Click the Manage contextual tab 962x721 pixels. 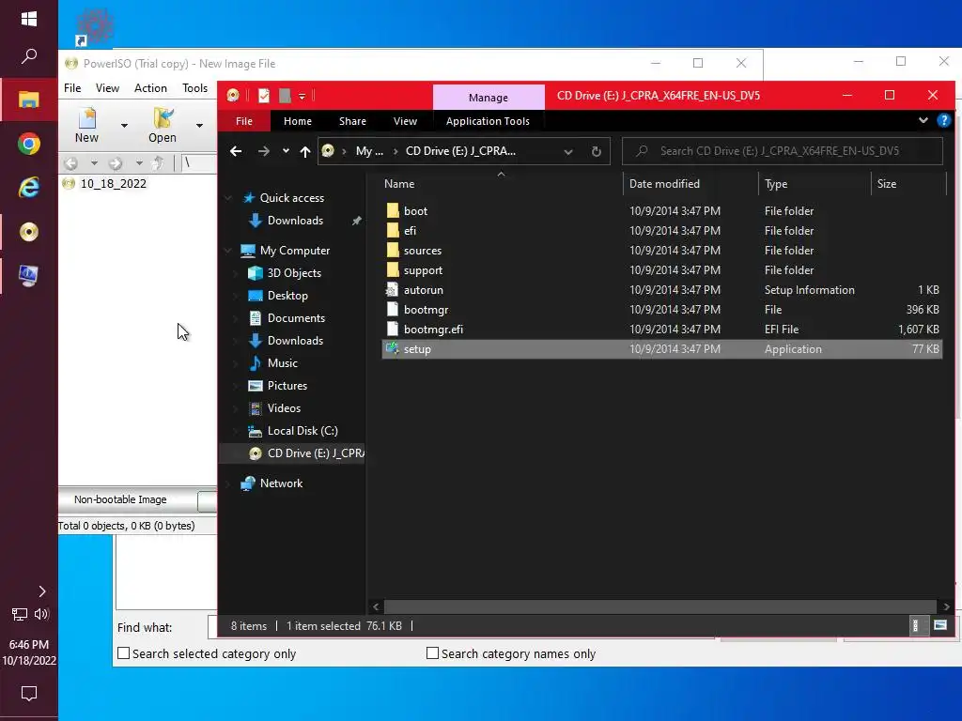coord(489,98)
